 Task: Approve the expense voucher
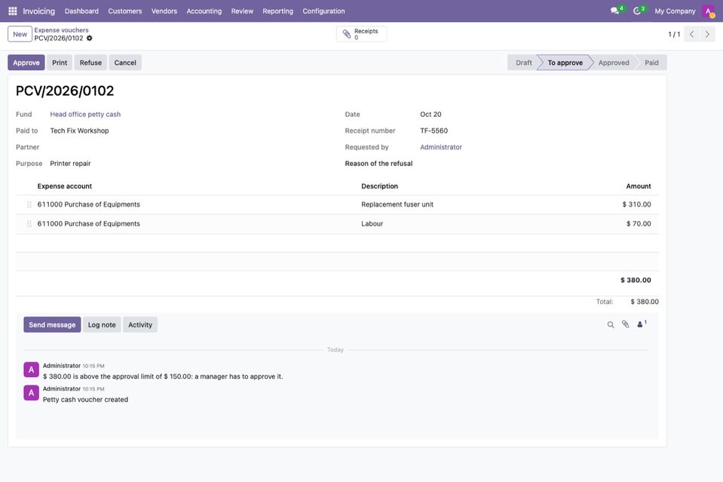pyautogui.click(x=26, y=63)
